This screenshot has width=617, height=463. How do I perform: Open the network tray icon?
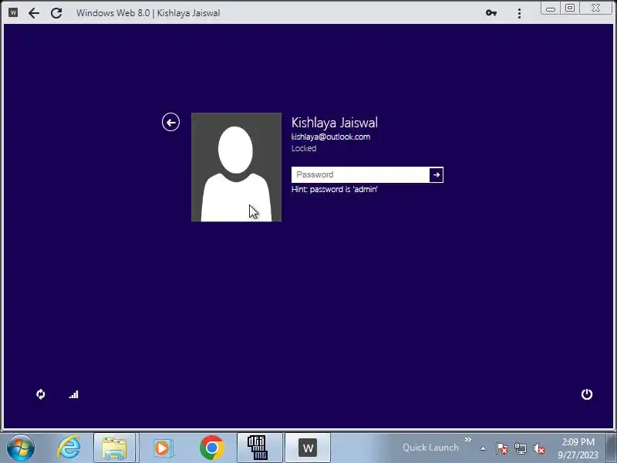[520, 448]
